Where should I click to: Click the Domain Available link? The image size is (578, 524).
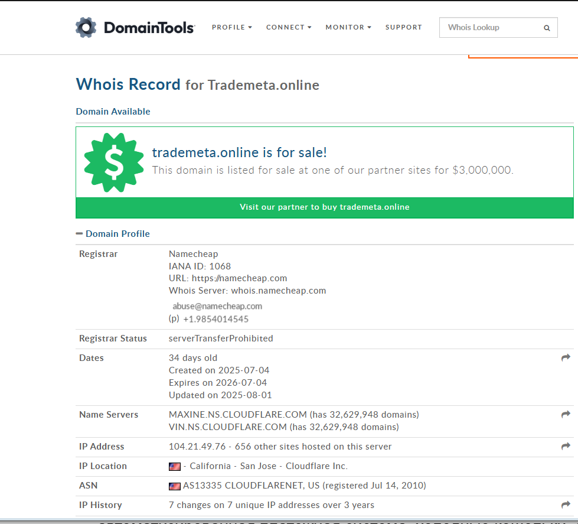(x=113, y=112)
